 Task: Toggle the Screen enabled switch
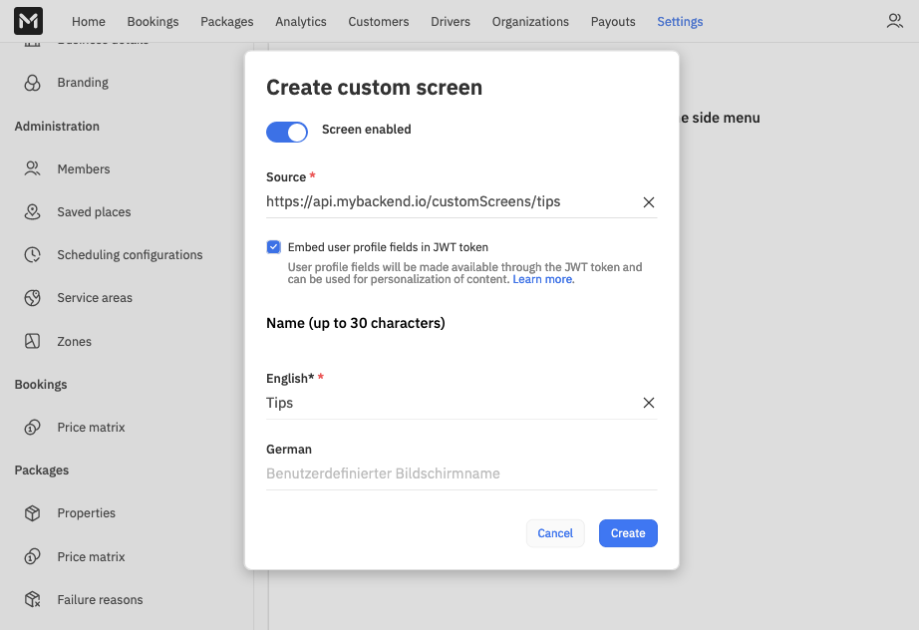(287, 132)
